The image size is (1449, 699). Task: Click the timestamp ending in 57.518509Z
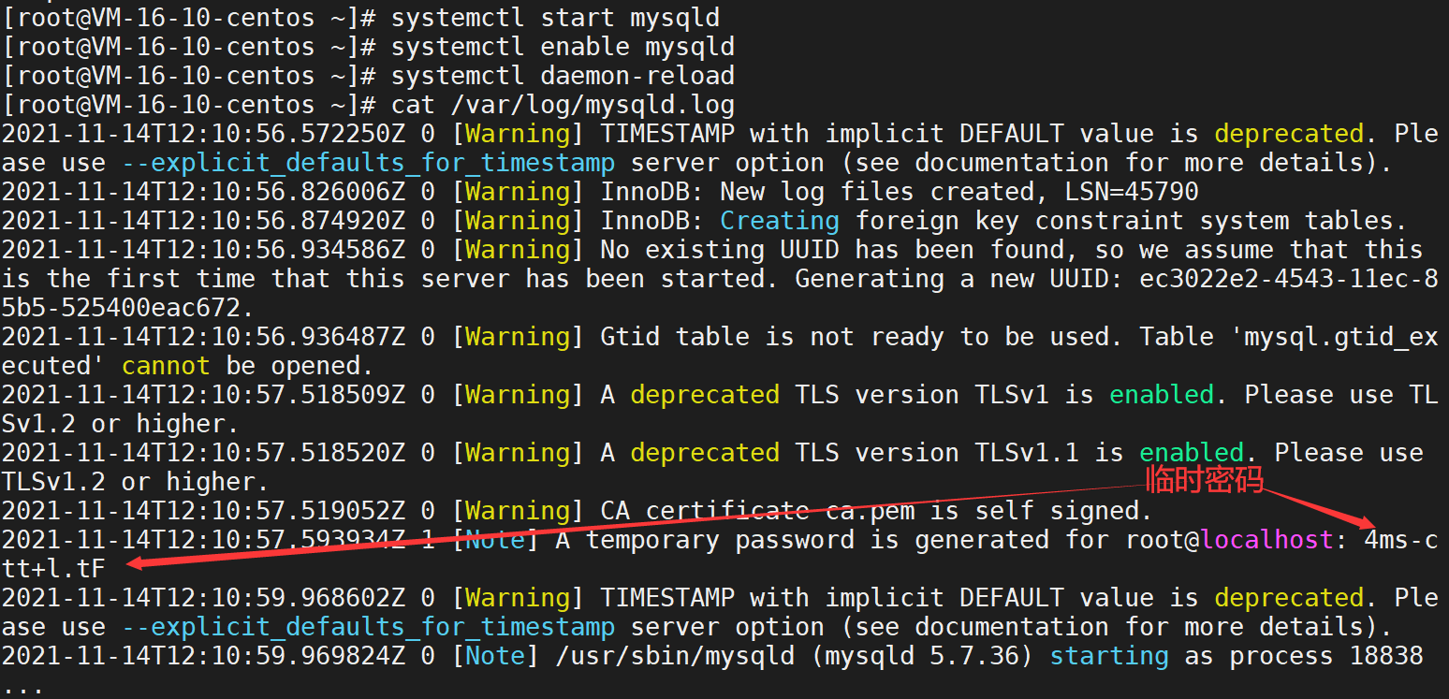point(203,394)
